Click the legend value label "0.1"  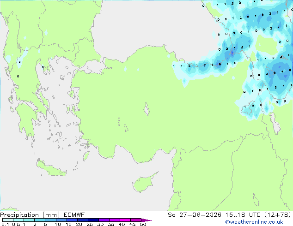[5, 224]
